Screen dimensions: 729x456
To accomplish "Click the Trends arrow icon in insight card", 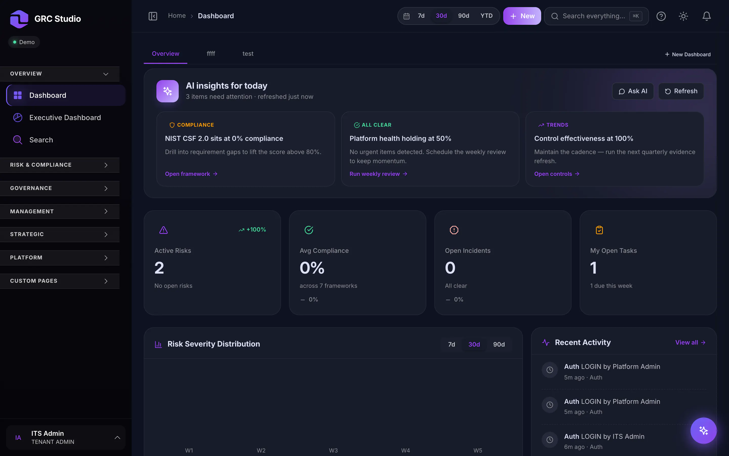I will click(x=541, y=125).
